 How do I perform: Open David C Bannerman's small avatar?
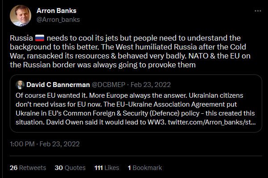tap(20, 85)
